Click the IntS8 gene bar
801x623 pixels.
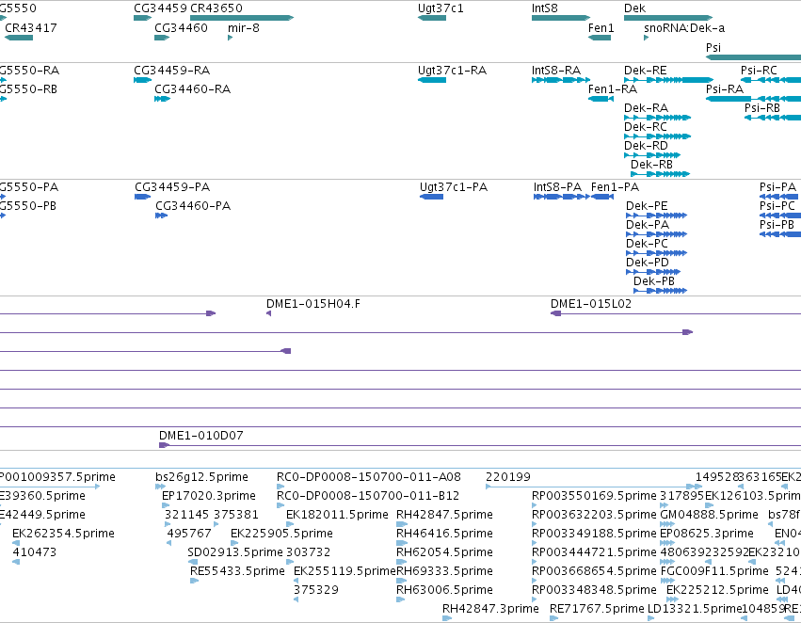point(561,18)
